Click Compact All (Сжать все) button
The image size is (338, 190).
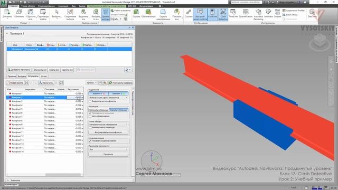click(x=54, y=70)
